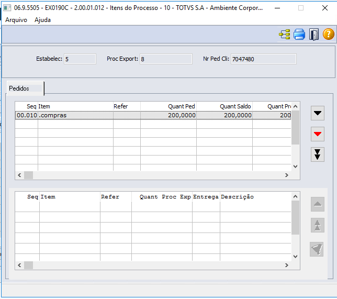Image resolution: width=337 pixels, height=299 pixels.
Task: Click the top grid Item header
Action: click(x=76, y=106)
